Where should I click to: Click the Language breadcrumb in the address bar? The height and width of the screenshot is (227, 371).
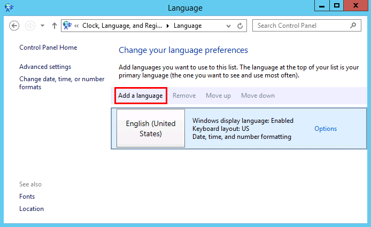pos(188,26)
